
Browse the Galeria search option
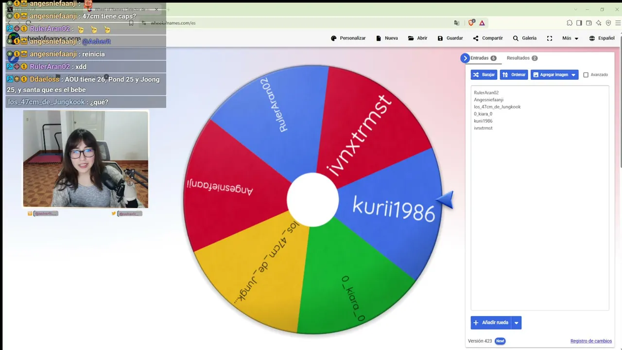(524, 38)
